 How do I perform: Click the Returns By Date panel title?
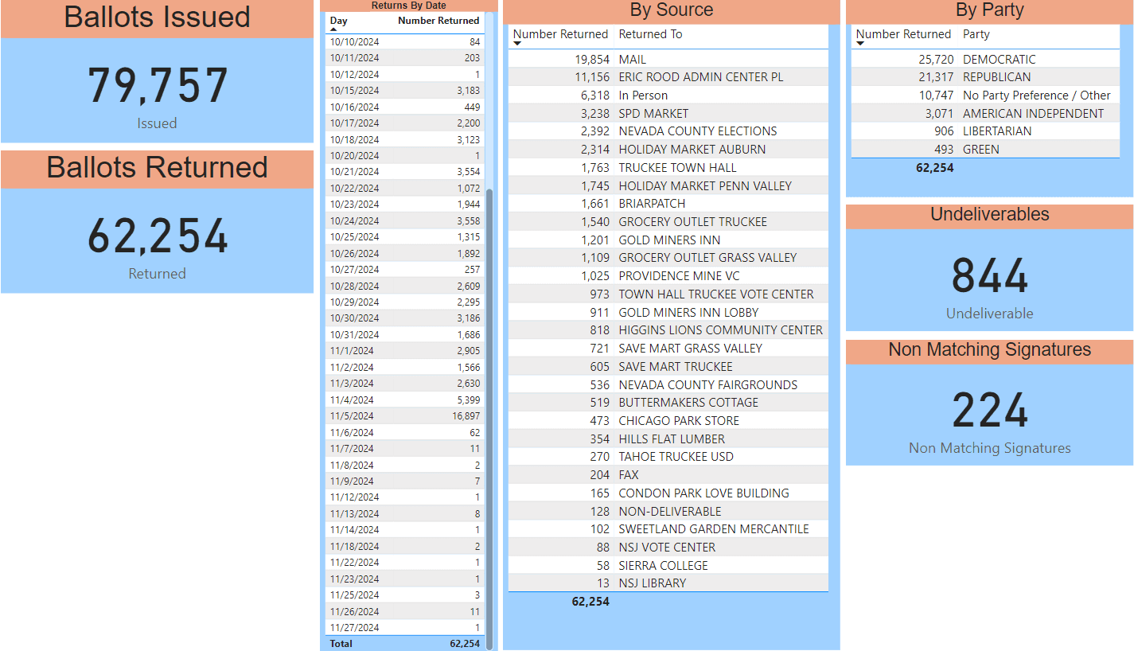[403, 6]
